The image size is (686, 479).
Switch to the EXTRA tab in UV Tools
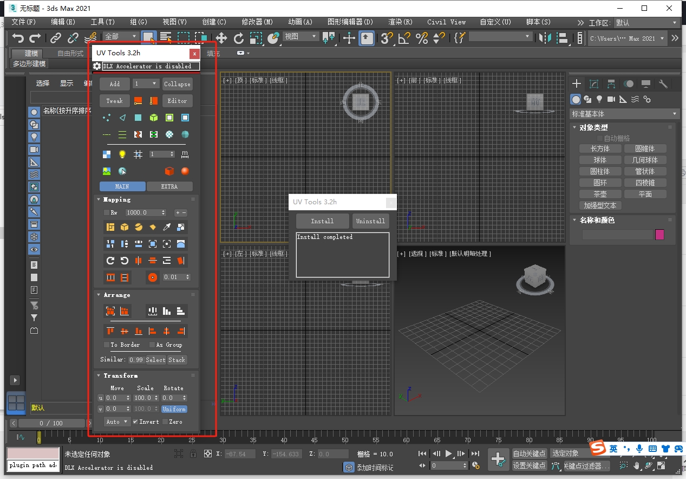(x=170, y=186)
